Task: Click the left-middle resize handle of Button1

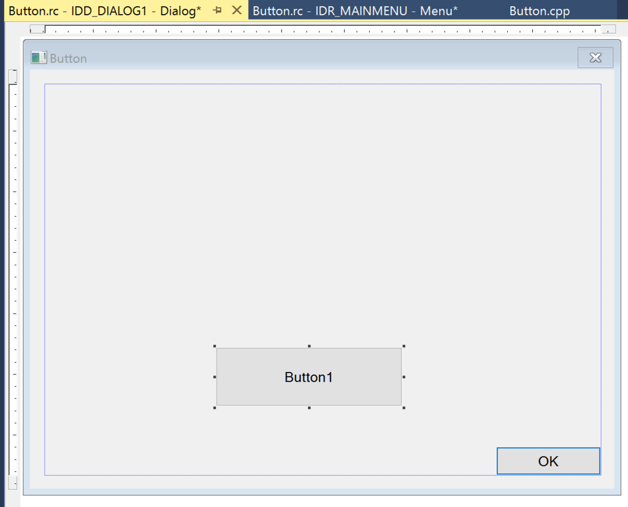Action: click(x=215, y=377)
